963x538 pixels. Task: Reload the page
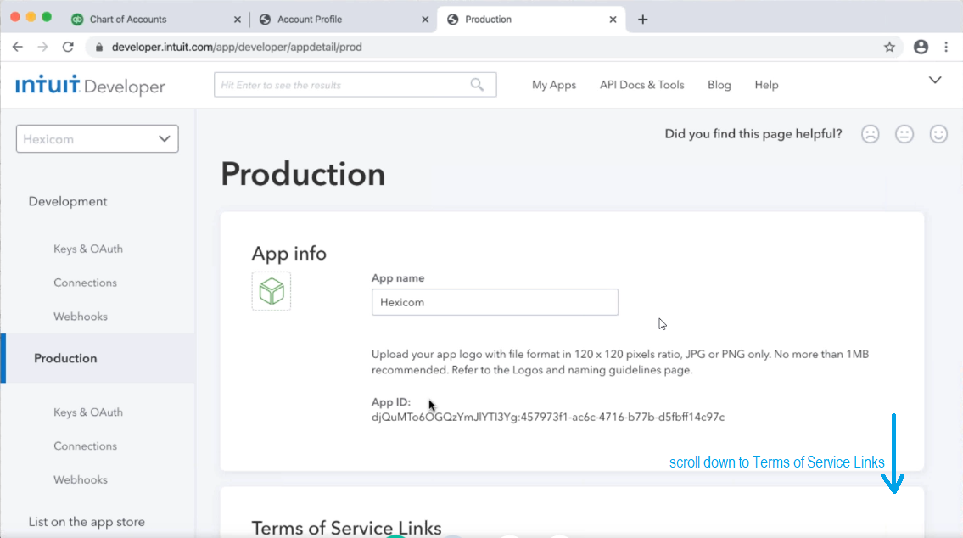pos(68,47)
